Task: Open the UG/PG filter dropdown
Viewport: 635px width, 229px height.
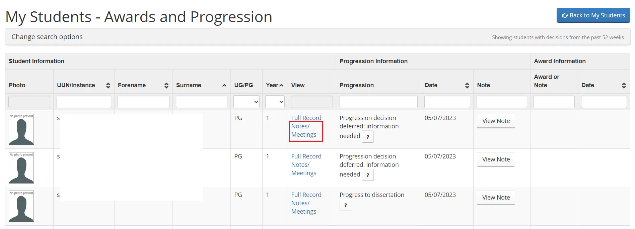Action: point(246,102)
